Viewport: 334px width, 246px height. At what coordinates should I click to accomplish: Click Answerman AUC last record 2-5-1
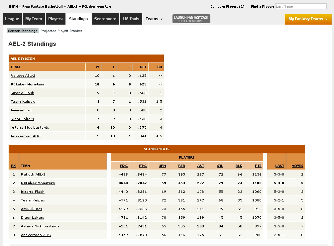279,235
